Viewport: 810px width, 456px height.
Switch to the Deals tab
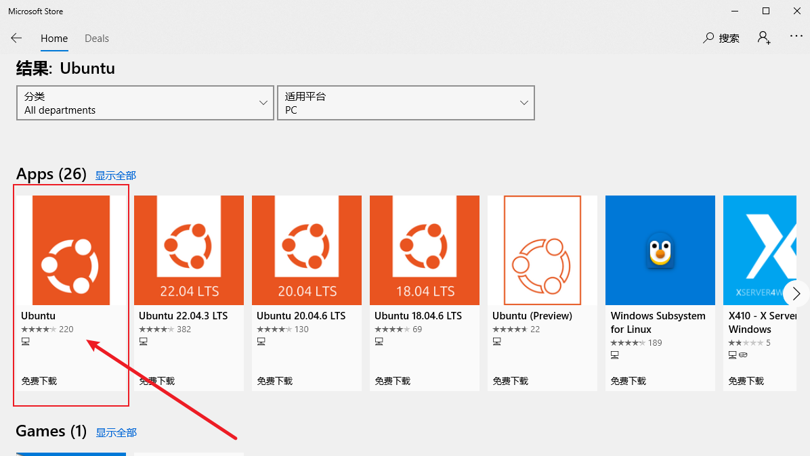(97, 39)
